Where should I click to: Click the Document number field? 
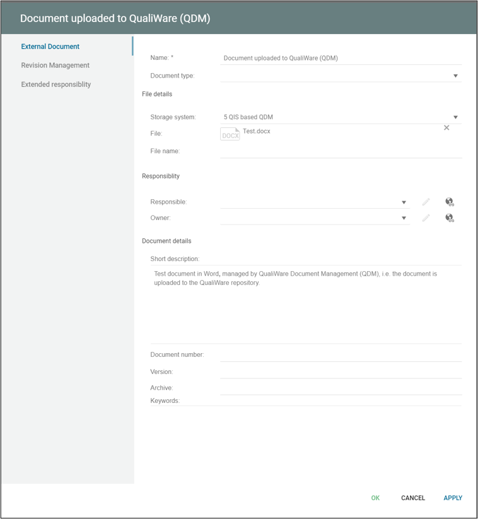(341, 355)
